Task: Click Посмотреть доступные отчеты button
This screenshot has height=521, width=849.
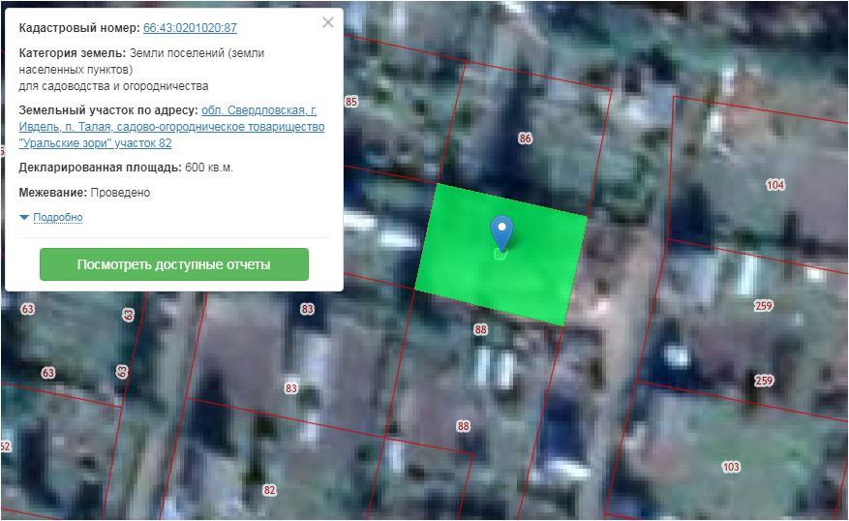Action: click(x=173, y=264)
